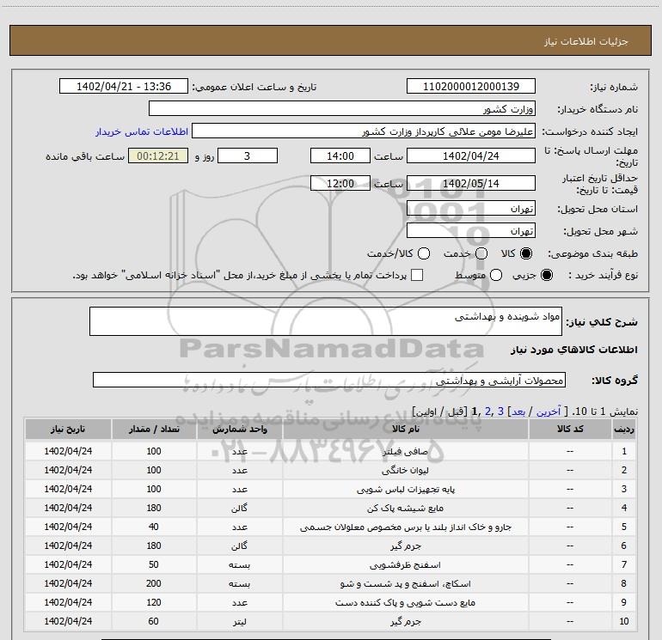
Task: Select item row مایع شیشه پاک کن
Action: (x=330, y=508)
